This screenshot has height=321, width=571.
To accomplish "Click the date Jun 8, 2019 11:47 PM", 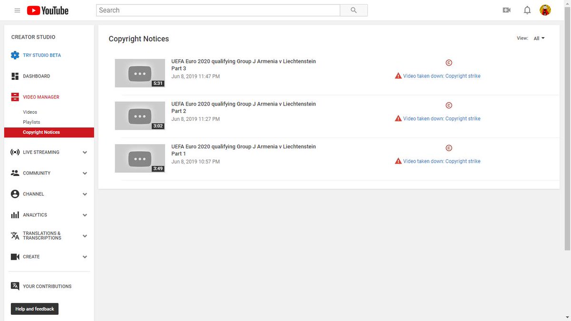I will pyautogui.click(x=196, y=76).
